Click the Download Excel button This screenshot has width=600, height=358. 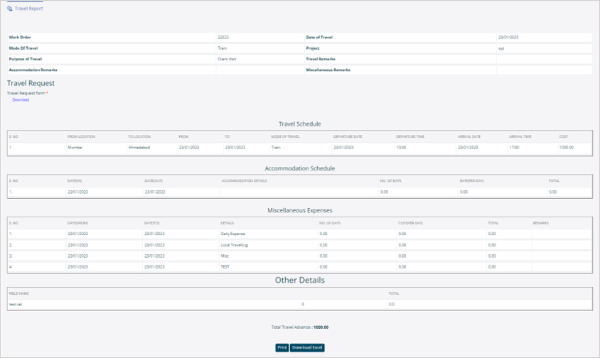tap(307, 347)
